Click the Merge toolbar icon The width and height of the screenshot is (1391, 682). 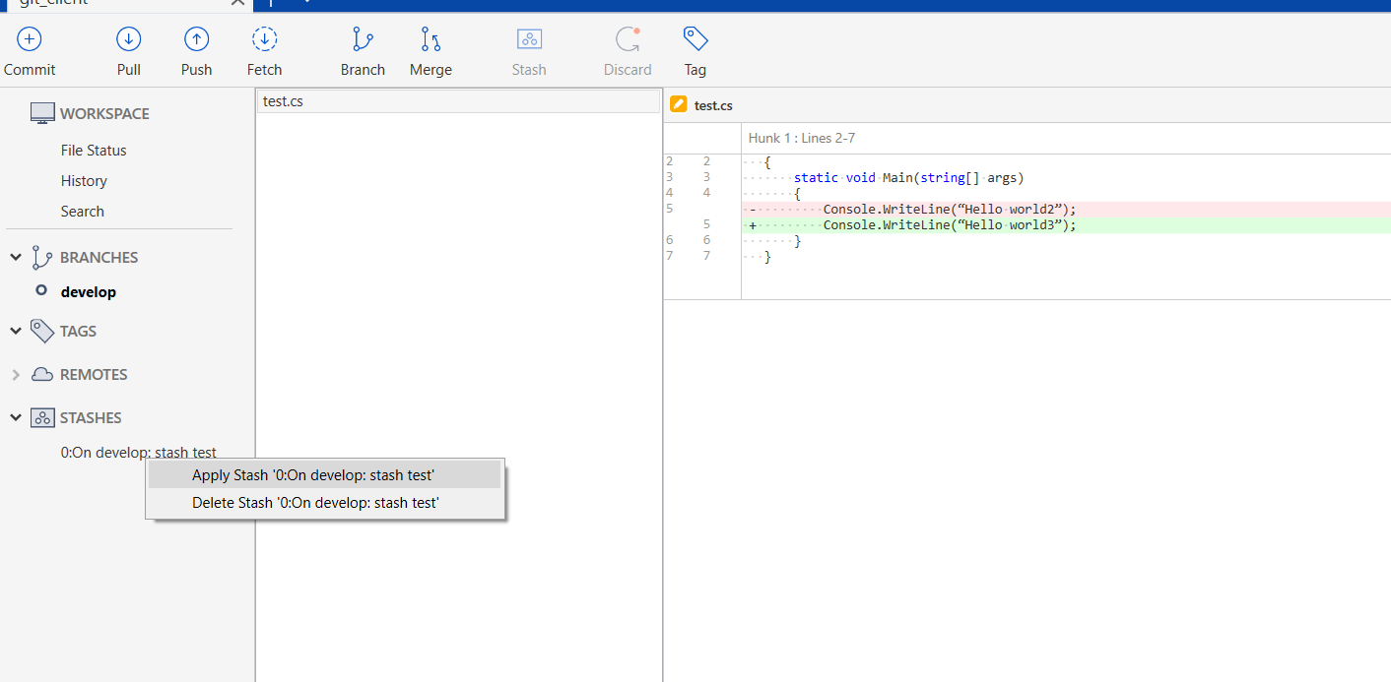(x=431, y=39)
